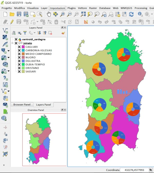Click the Filter Legend funnel icon
Image resolution: width=154 pixels, height=173 pixels.
pyautogui.click(x=25, y=33)
